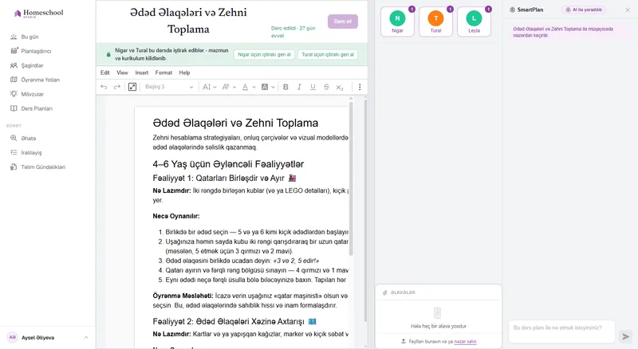Click the Dərc edildi - 27 gün əvvəl status

(293, 32)
